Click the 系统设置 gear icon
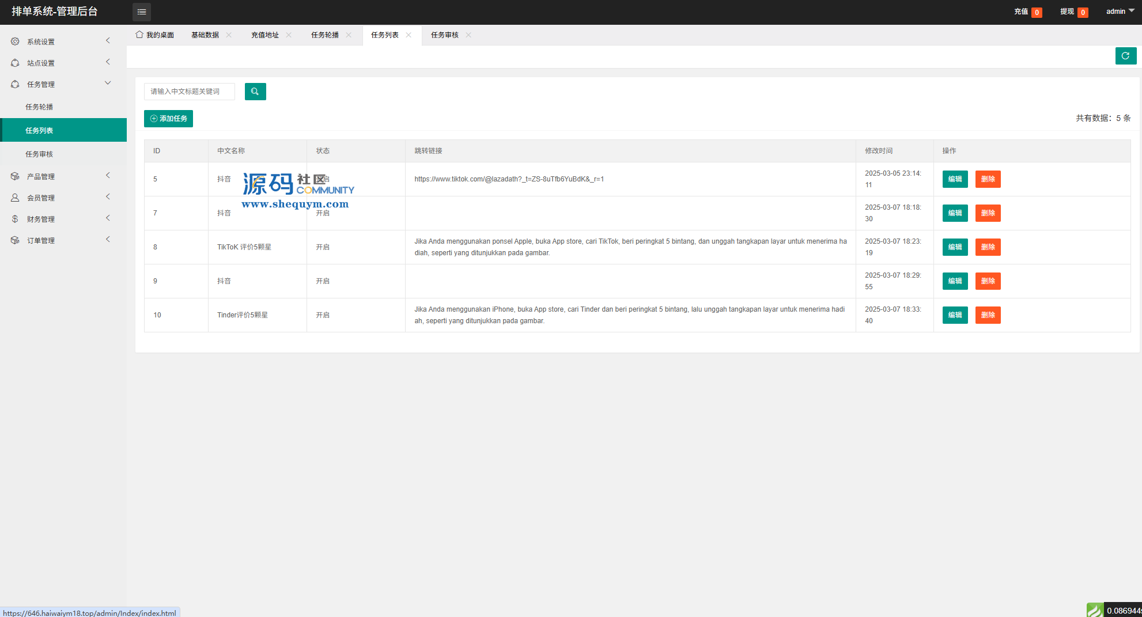 (15, 41)
